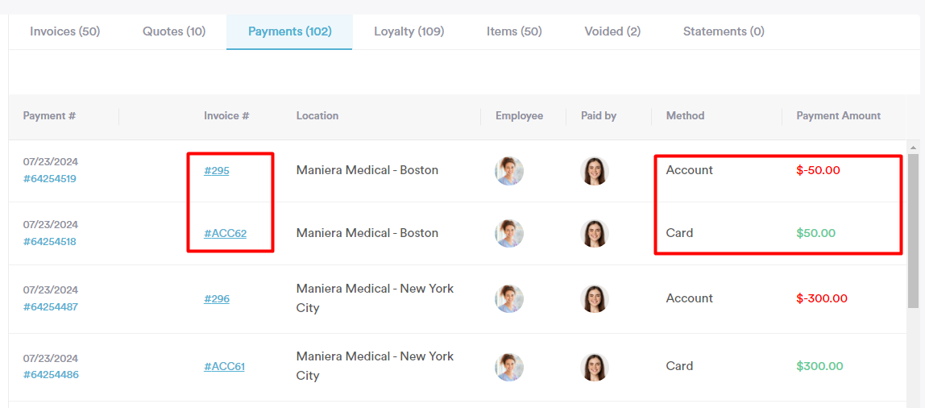Sort by Payment Amount column header

838,116
